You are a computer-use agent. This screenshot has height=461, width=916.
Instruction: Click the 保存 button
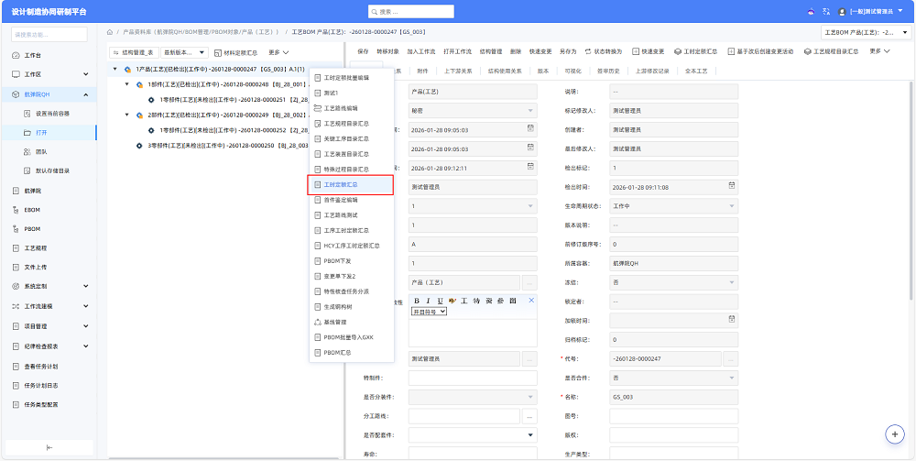(363, 51)
